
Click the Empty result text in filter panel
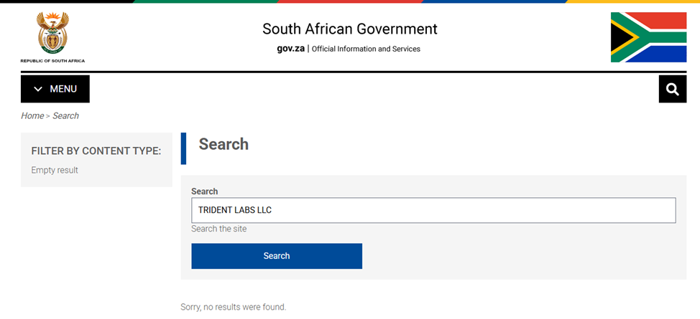pyautogui.click(x=55, y=170)
